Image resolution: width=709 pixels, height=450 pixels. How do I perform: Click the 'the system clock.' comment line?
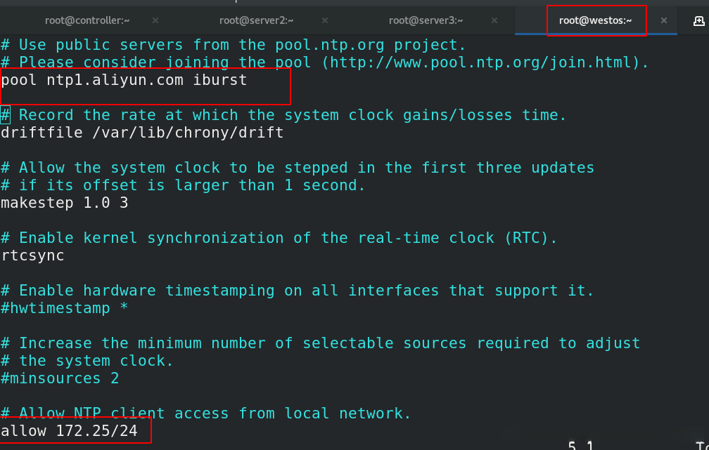pyautogui.click(x=87, y=361)
